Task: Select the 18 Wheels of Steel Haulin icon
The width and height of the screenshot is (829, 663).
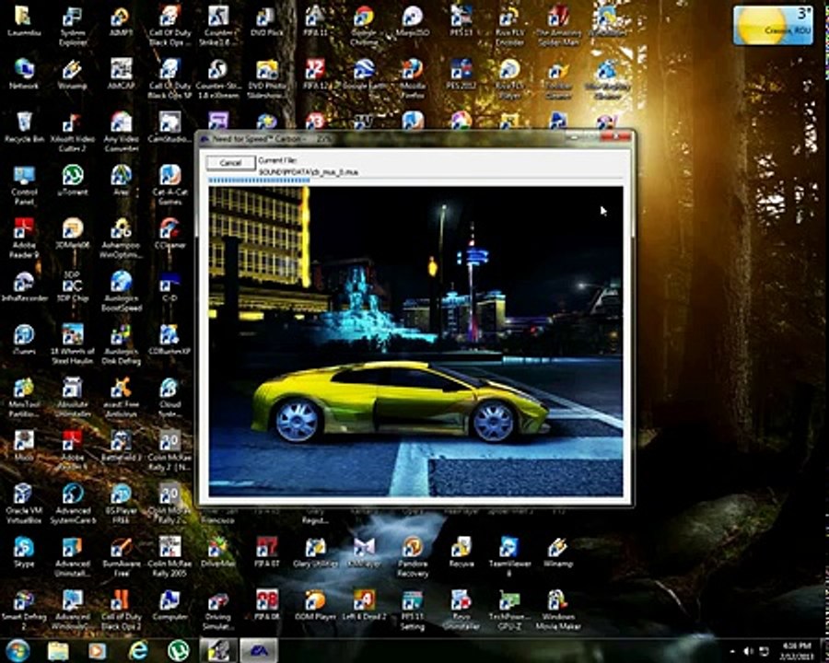Action: click(x=73, y=344)
